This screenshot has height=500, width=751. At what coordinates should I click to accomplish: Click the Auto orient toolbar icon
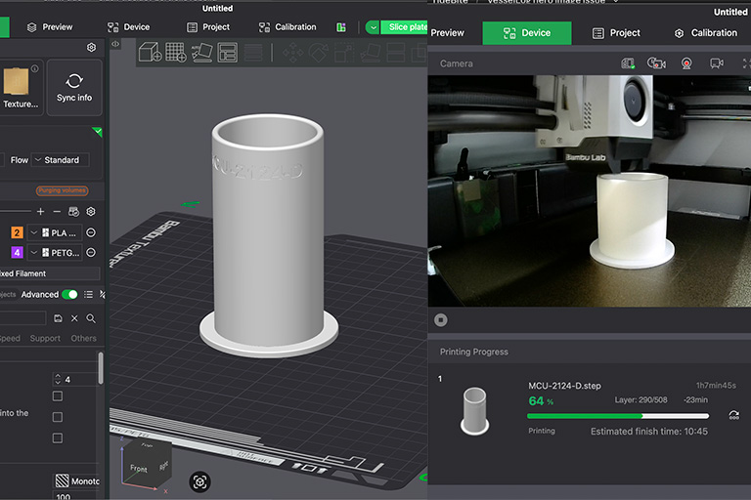[202, 52]
